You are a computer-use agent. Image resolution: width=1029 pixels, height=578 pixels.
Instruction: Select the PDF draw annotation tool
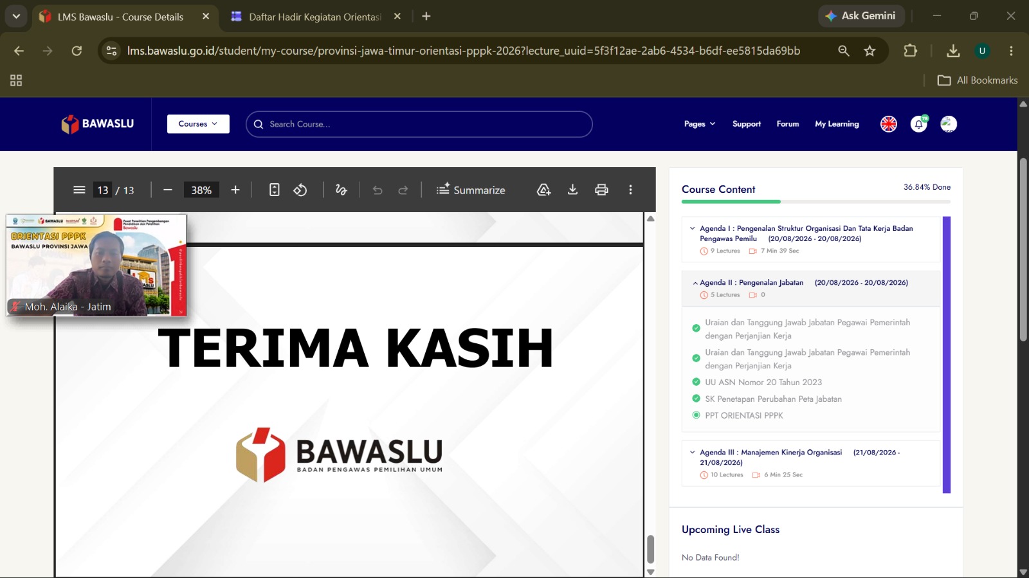tap(341, 190)
